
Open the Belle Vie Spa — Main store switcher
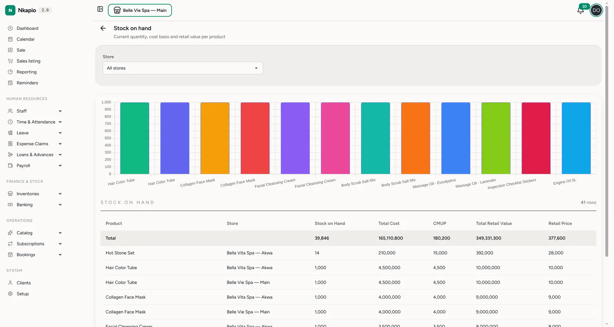[x=140, y=10]
